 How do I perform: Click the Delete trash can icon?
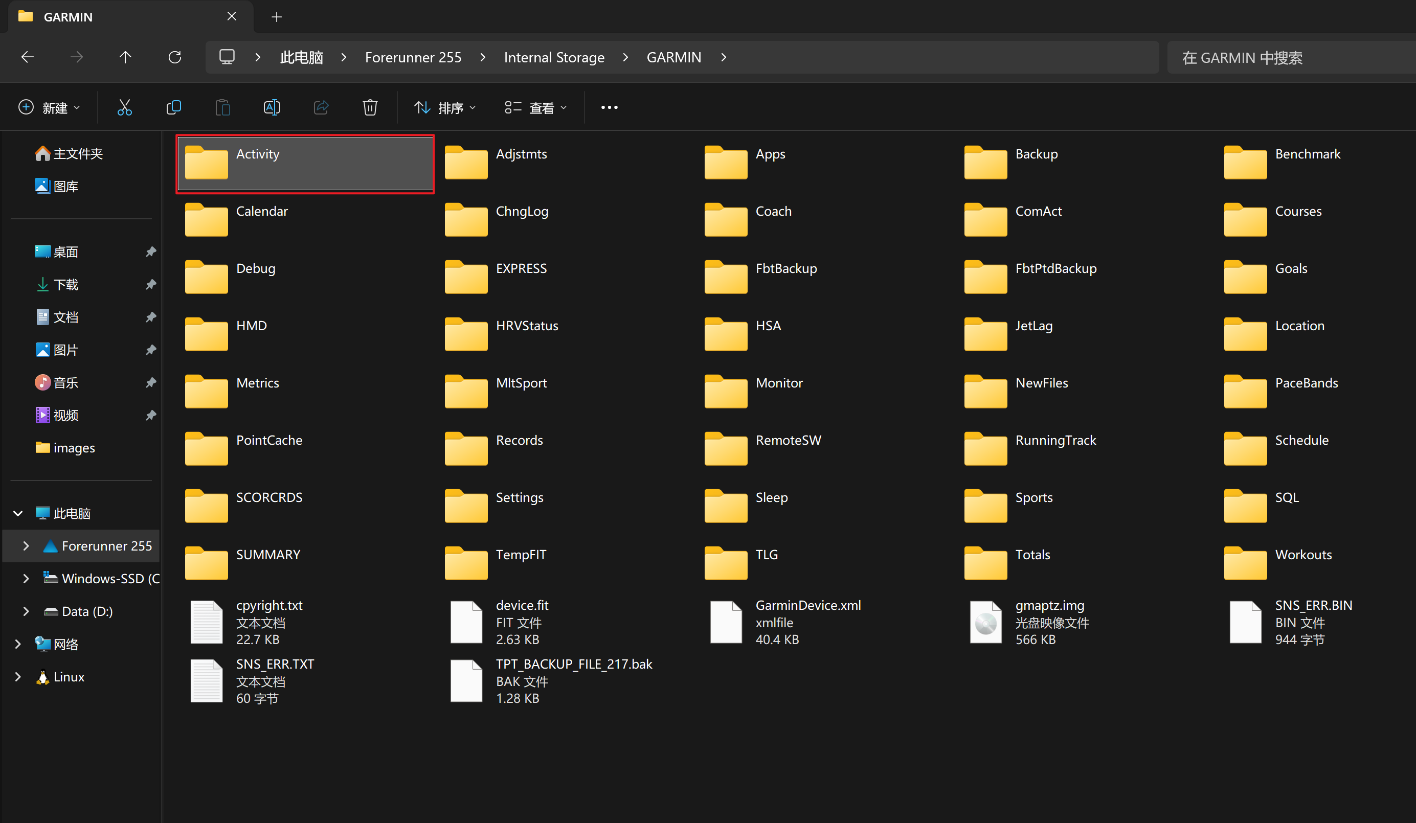pyautogui.click(x=370, y=107)
